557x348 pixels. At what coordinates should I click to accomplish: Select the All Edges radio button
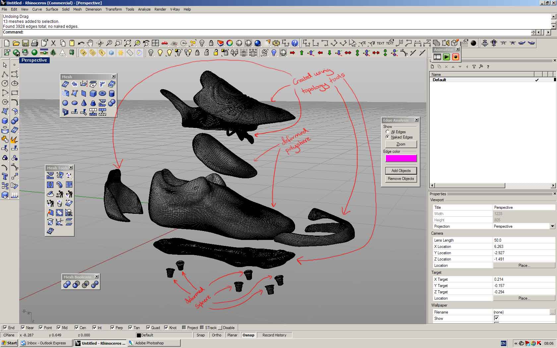tap(388, 132)
